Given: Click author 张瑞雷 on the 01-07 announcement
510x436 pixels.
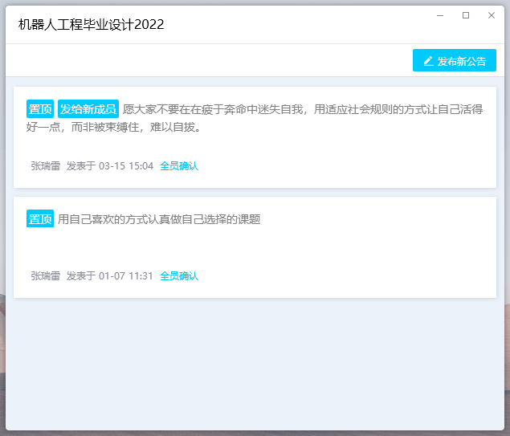Looking at the screenshot, I should click(46, 276).
